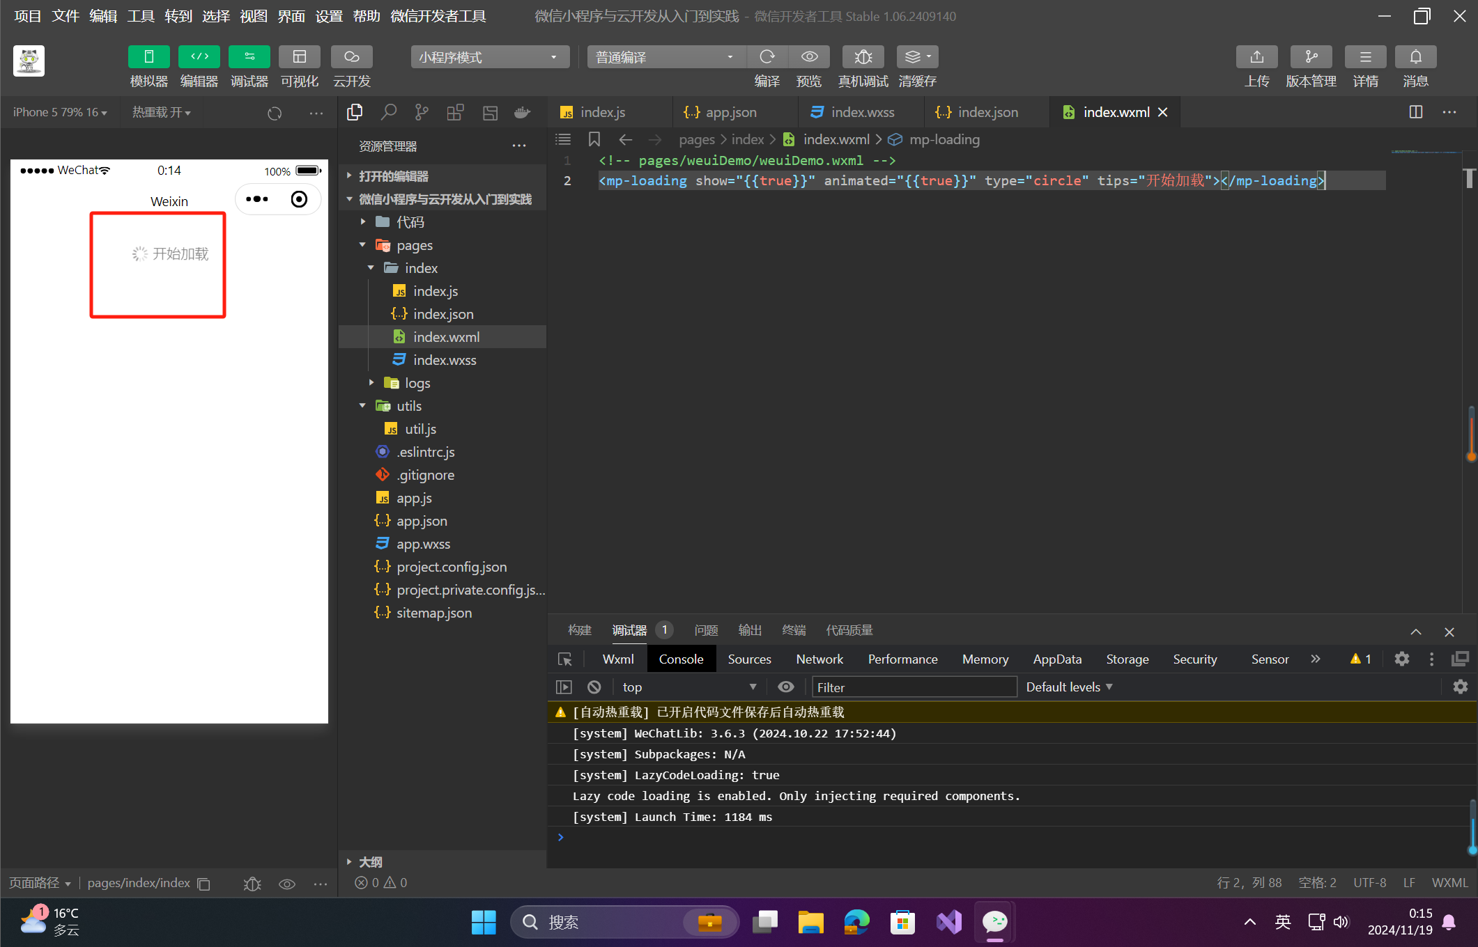Screen dimensions: 1478x947
Task: Toggle the console live expression eye
Action: pyautogui.click(x=786, y=687)
